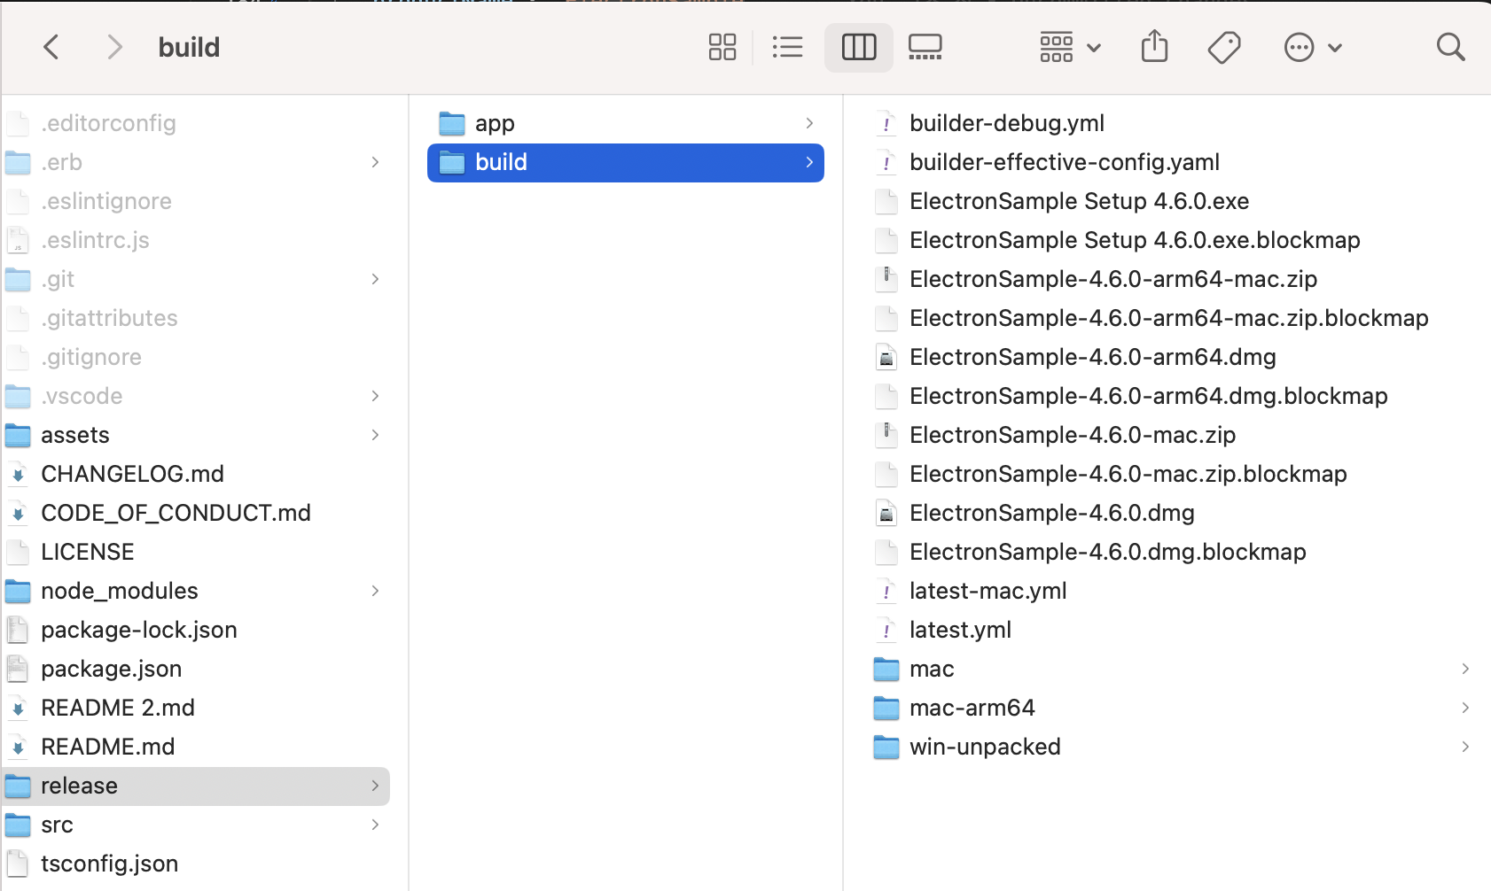Select builder-effective-config.yaml file name
1491x891 pixels.
point(1065,162)
